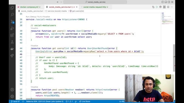Toggle the bottom panel layout icon

coord(166,2)
